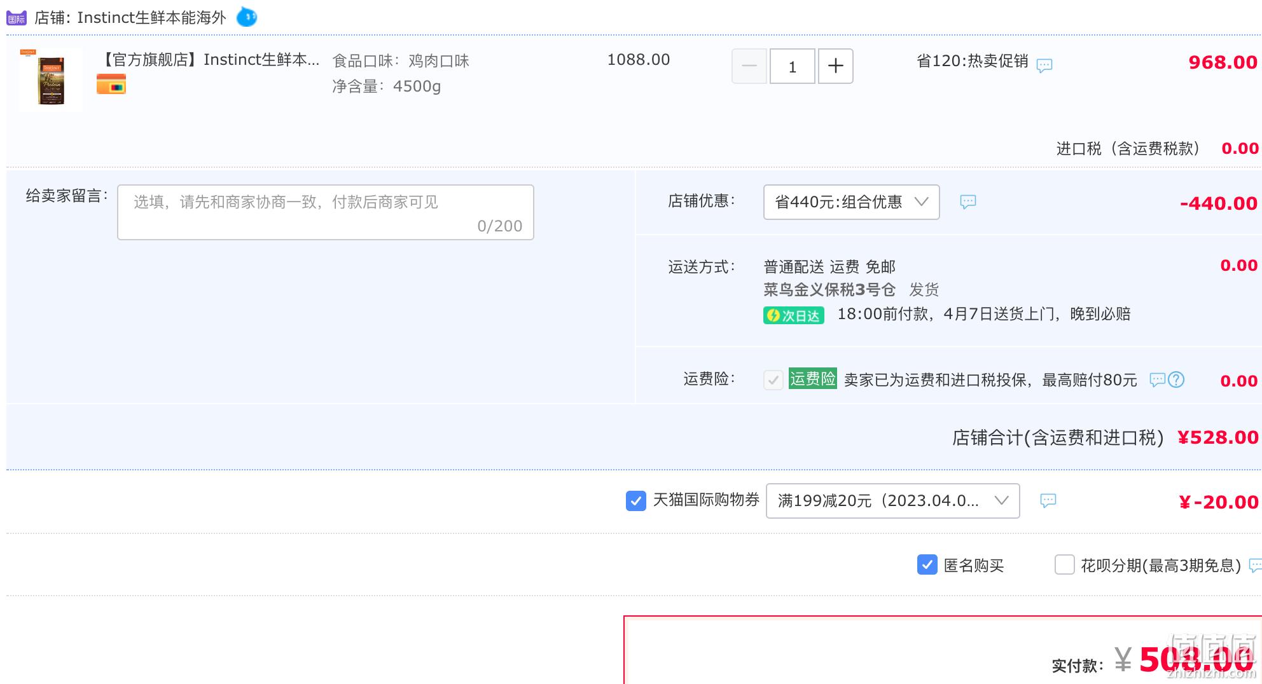Click the 食品口味：鸡肉口味 attribute text
The height and width of the screenshot is (684, 1262).
pyautogui.click(x=401, y=61)
